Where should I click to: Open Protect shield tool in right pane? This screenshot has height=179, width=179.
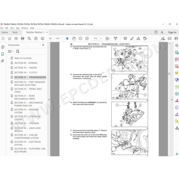[x=177, y=108]
